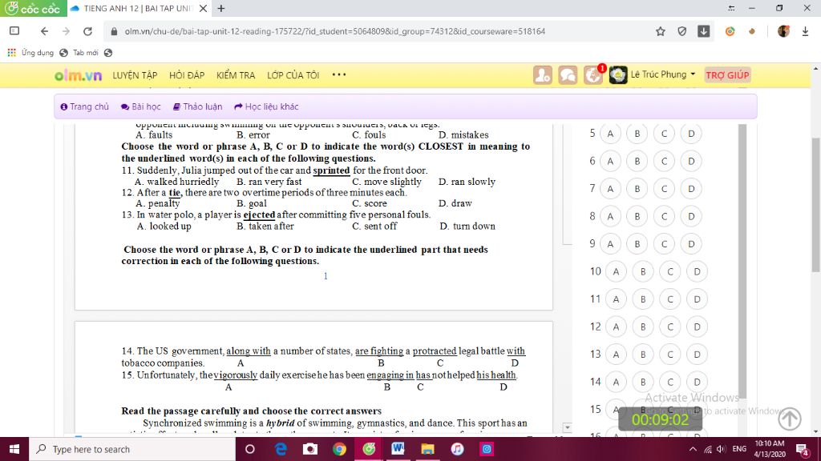Launch Microsoft Edge from taskbar

coord(281,449)
